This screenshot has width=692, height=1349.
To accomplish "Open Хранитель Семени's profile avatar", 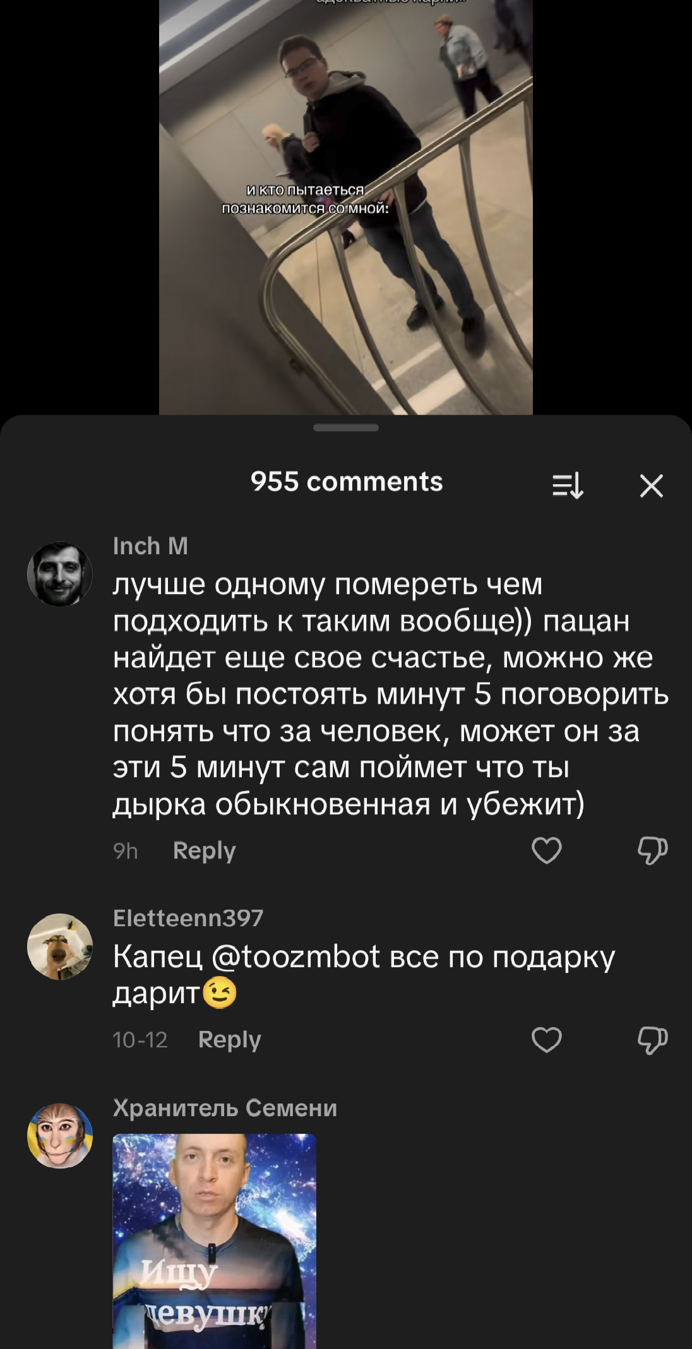I will tap(60, 1136).
